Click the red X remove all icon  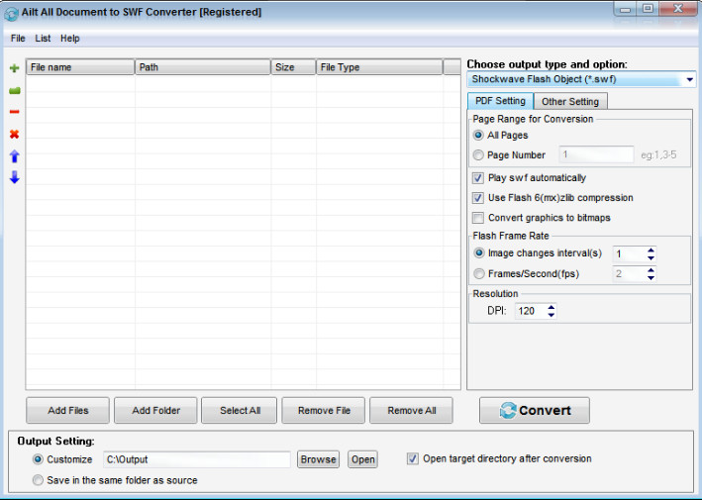tap(14, 134)
